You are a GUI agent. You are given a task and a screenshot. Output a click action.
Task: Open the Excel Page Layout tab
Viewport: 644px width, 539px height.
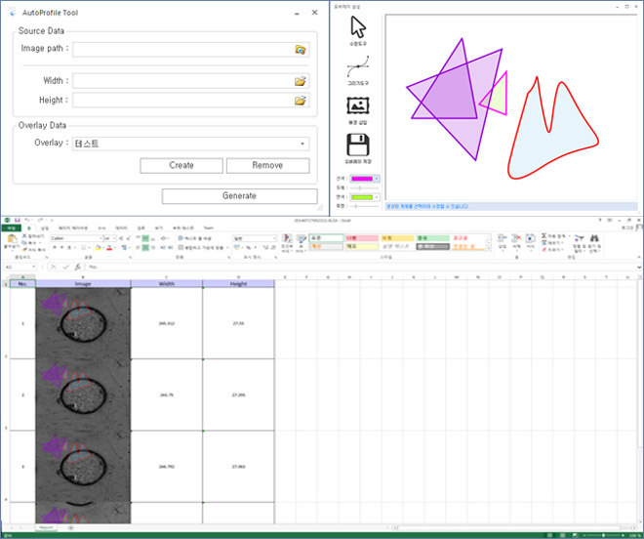(73, 228)
